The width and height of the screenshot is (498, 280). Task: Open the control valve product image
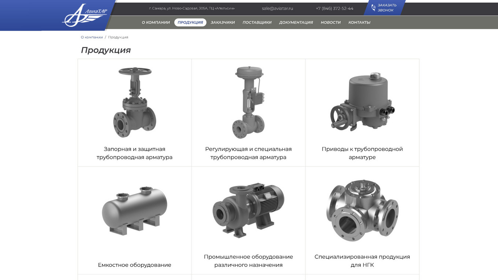(x=249, y=102)
